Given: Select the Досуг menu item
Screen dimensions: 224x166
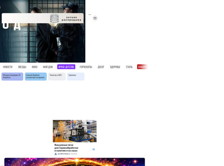Looking at the screenshot, I should click(101, 67).
